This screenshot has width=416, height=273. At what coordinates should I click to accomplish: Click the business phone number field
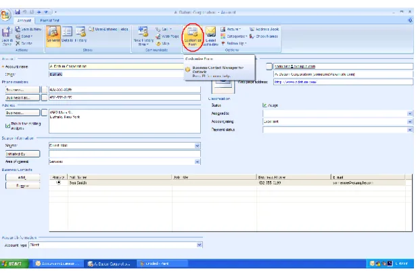point(124,90)
